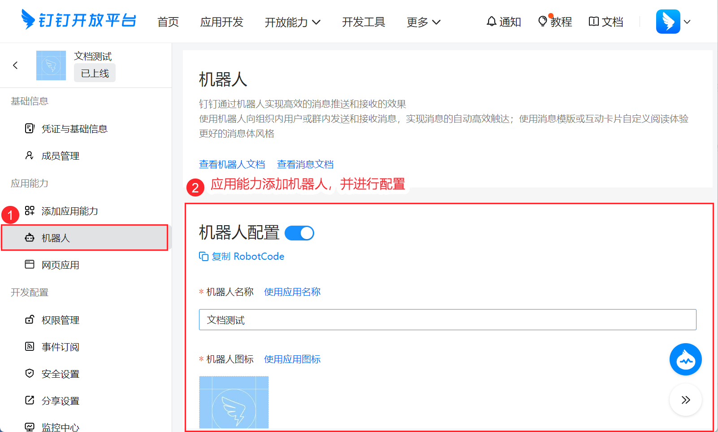Open 开发工具 in top navigation
Viewport: 718px width, 432px height.
(363, 22)
